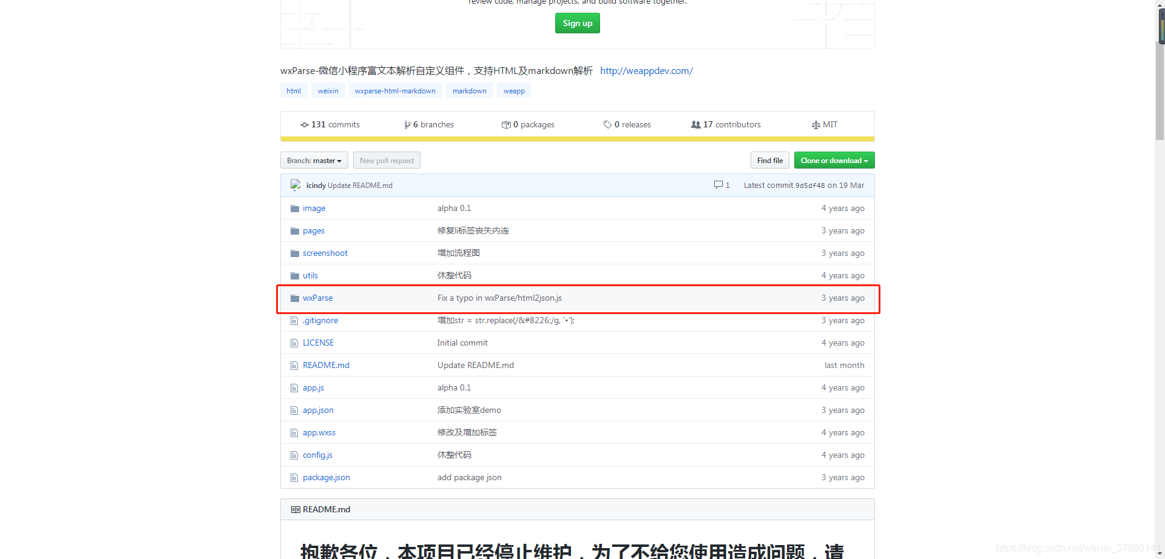Click the folder icon beside image
The height and width of the screenshot is (559, 1165).
295,209
